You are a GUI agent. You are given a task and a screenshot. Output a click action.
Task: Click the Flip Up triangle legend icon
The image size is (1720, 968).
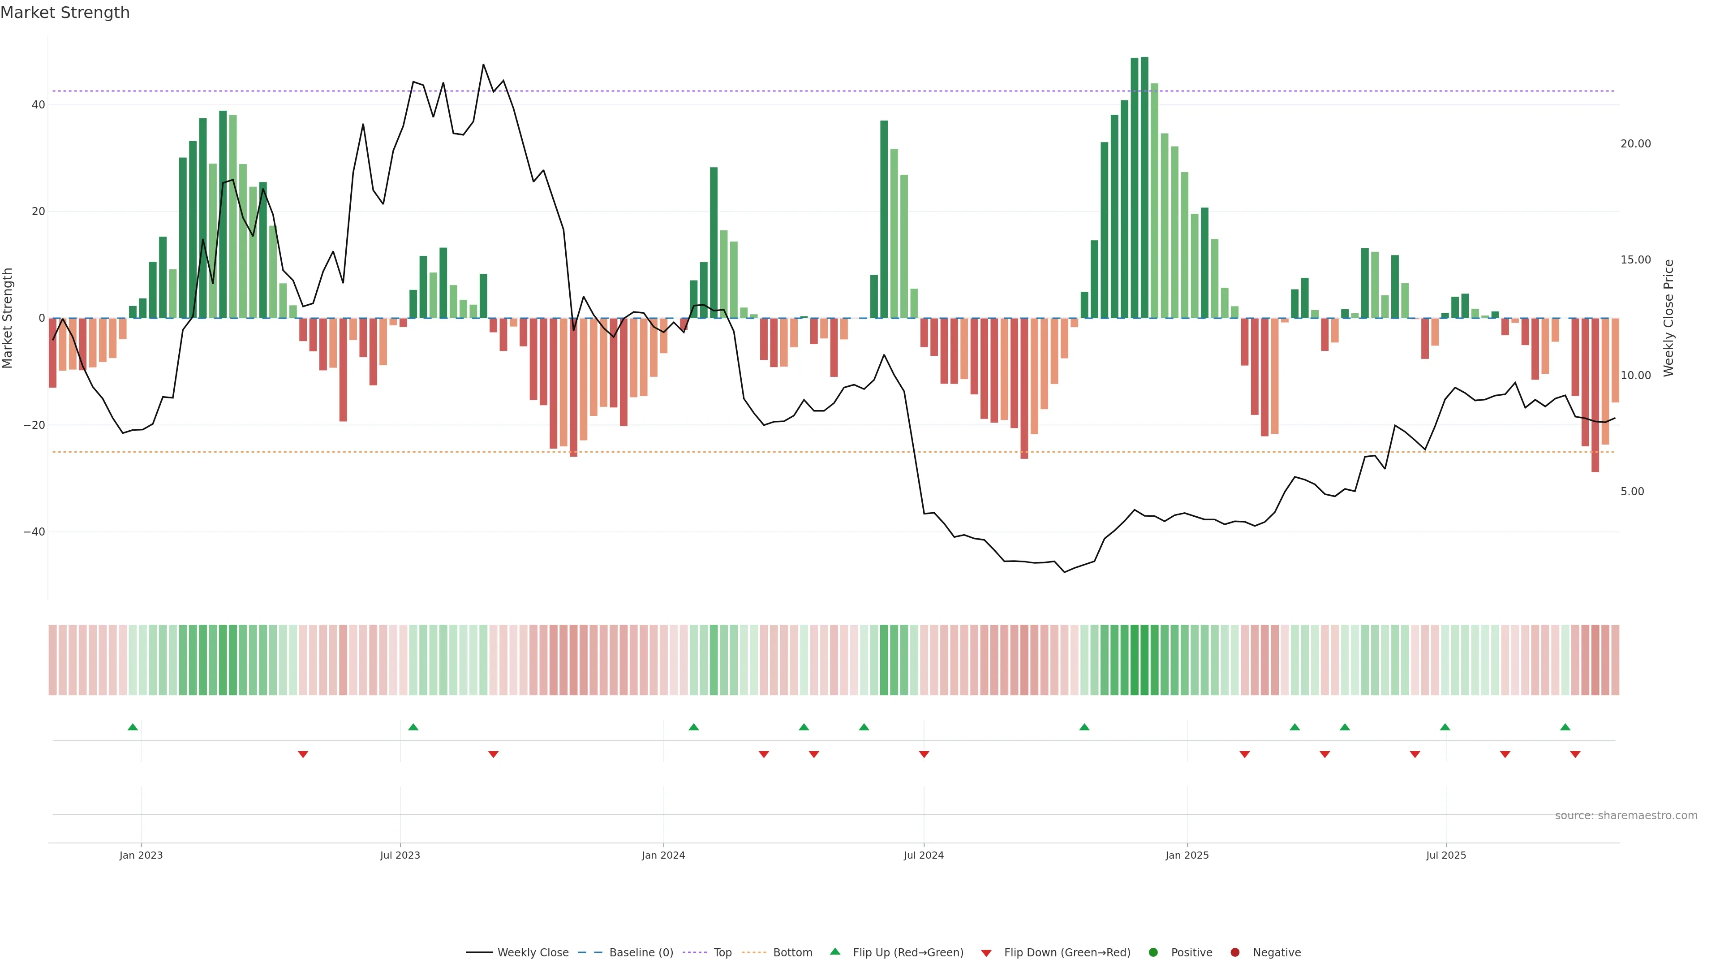(834, 951)
